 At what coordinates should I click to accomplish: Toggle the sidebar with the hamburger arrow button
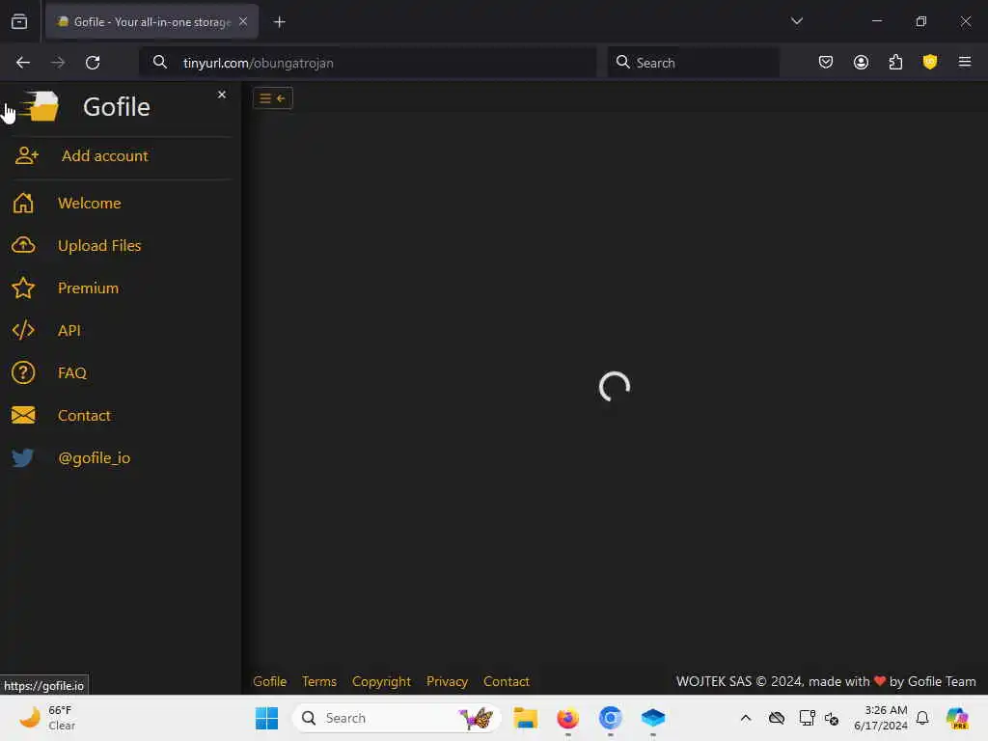pyautogui.click(x=273, y=98)
